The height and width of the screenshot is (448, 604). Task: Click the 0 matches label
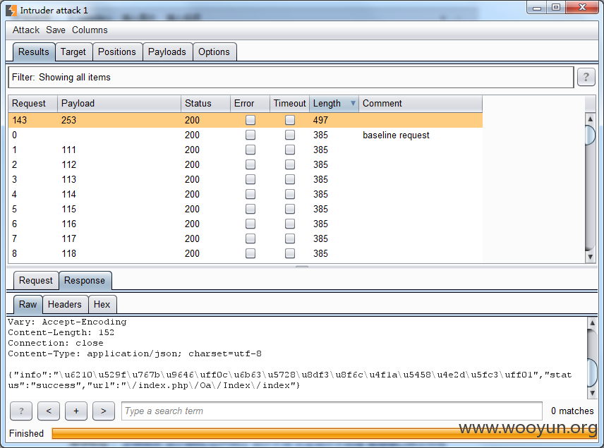(x=572, y=411)
